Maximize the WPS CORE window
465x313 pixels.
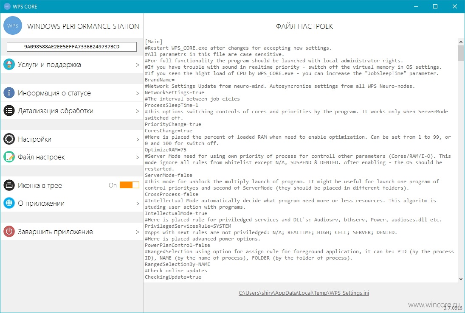pos(435,6)
